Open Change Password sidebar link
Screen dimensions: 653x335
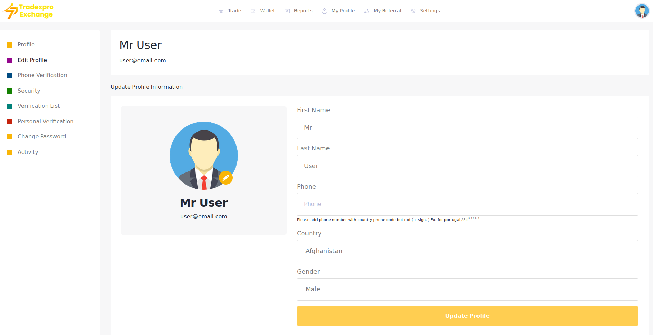click(41, 136)
